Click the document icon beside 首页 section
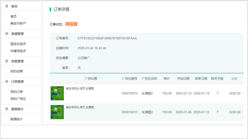Screen dimensions: 248x139 click(7, 6)
